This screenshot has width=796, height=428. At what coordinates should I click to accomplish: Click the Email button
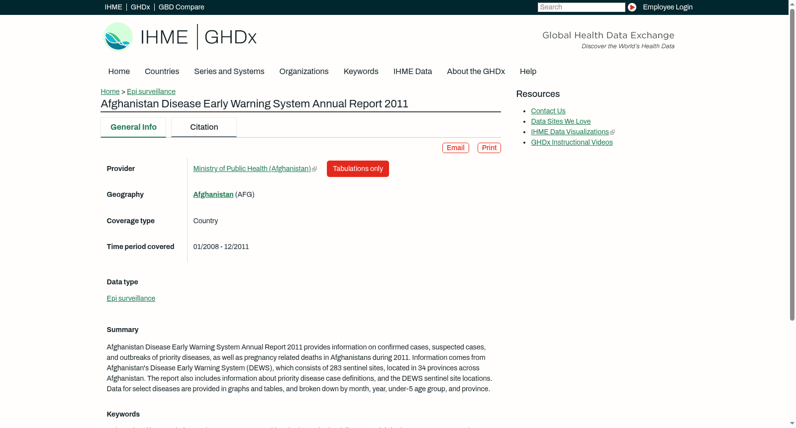[456, 148]
